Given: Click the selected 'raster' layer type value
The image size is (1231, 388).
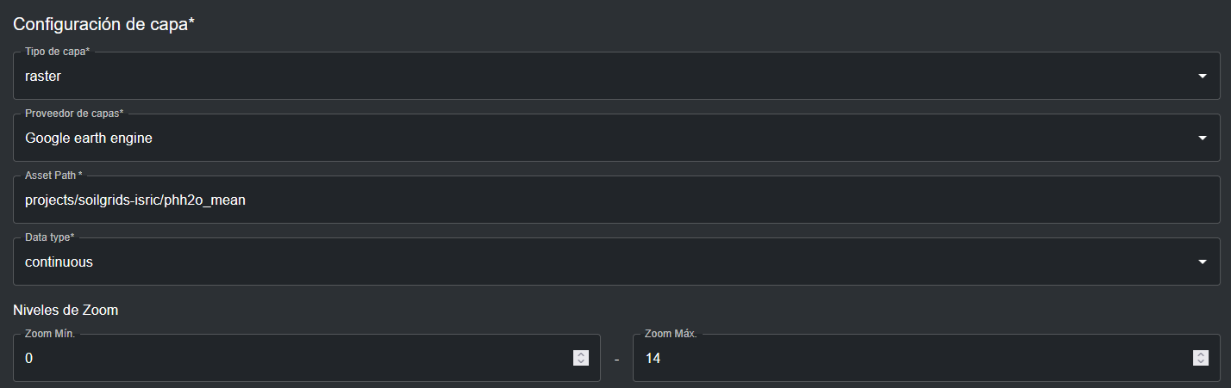Looking at the screenshot, I should point(43,77).
